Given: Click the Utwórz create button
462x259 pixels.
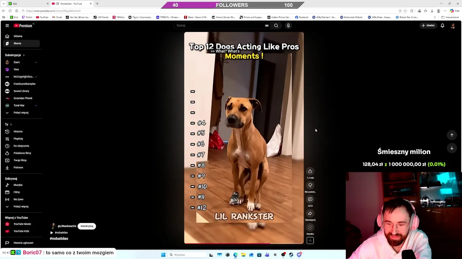Looking at the screenshot, I should tap(428, 26).
